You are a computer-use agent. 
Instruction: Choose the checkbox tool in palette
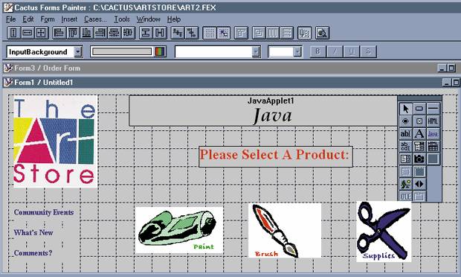pyautogui.click(x=419, y=121)
